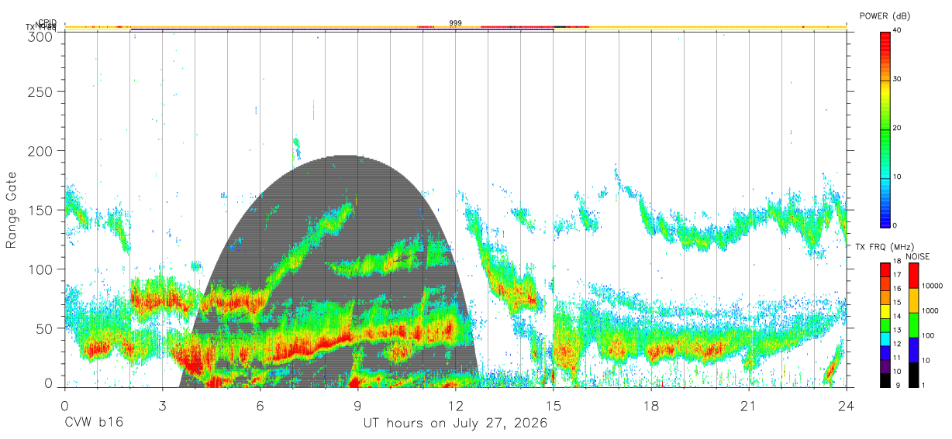Click the 100 label on the noise scale

click(929, 335)
